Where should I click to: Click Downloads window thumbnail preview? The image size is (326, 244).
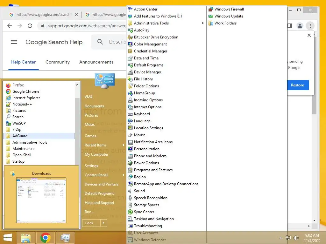(x=41, y=200)
